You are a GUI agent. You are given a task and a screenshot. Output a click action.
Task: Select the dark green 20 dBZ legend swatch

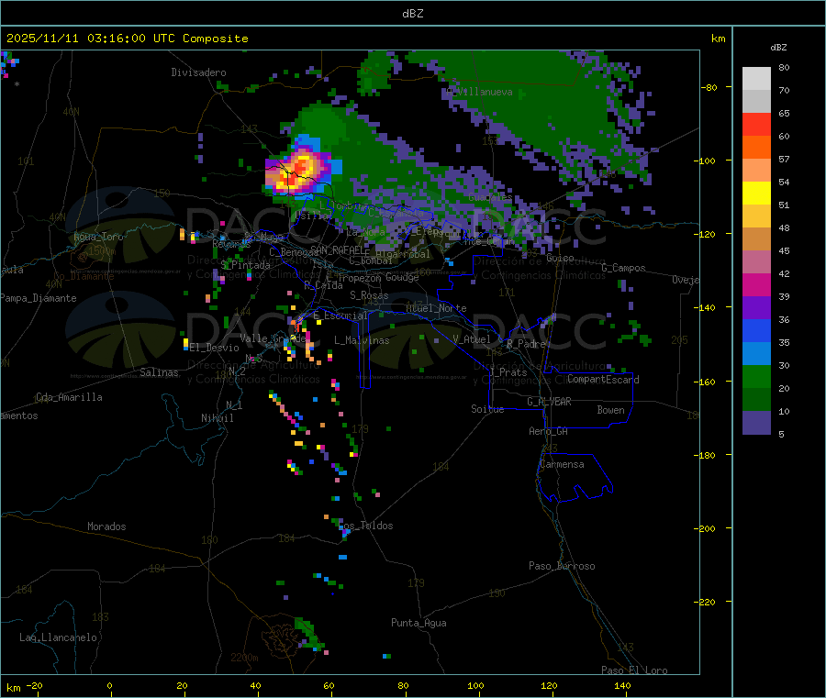tap(756, 400)
